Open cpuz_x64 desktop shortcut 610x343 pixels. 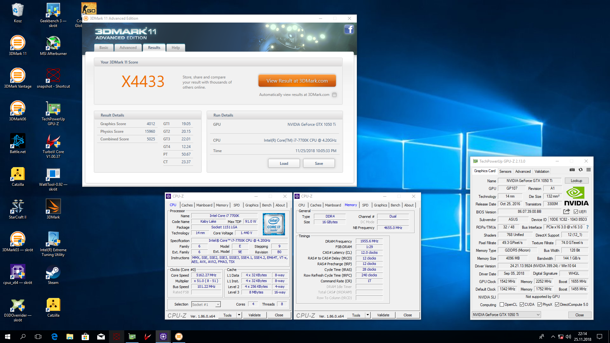18,274
